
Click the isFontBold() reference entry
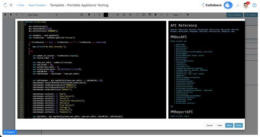[x=181, y=63]
